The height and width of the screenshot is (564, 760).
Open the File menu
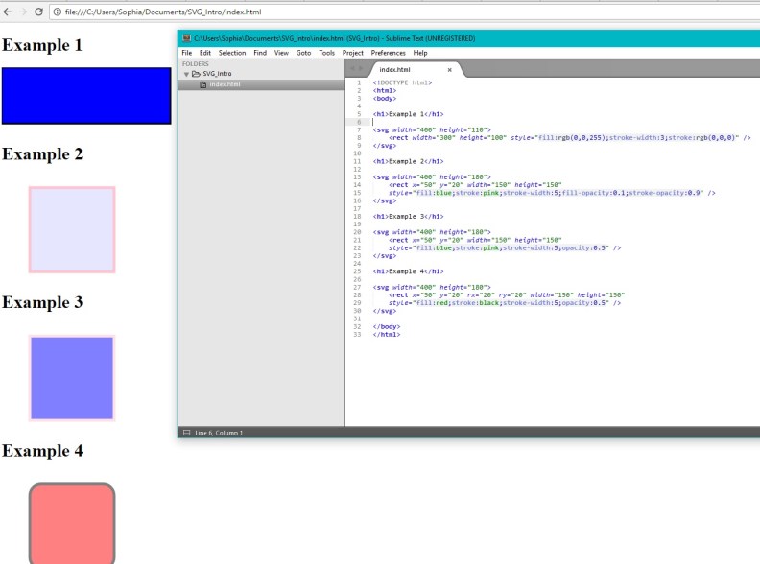[x=186, y=53]
